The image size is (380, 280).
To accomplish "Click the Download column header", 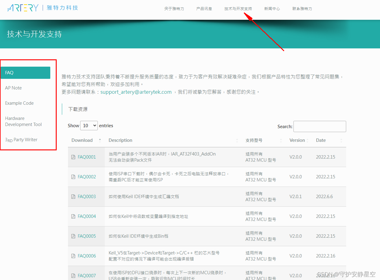I will (82, 140).
